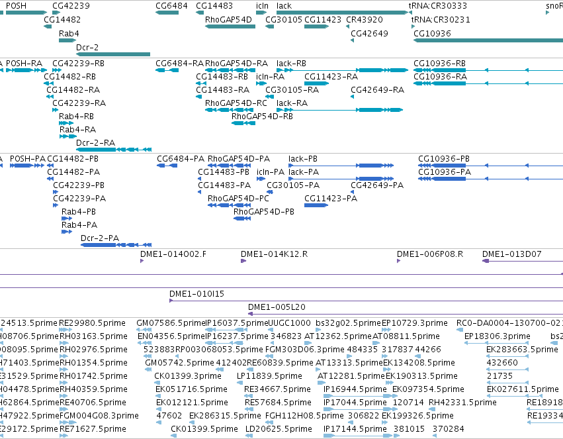The height and width of the screenshot is (439, 563).
Task: Select transcript CG10936-RA
Action: [488, 83]
